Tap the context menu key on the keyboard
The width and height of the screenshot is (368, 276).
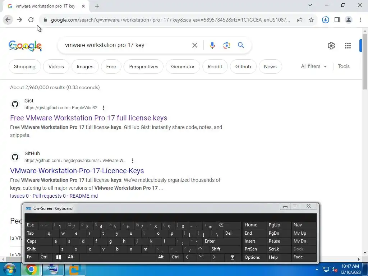coord(233,257)
